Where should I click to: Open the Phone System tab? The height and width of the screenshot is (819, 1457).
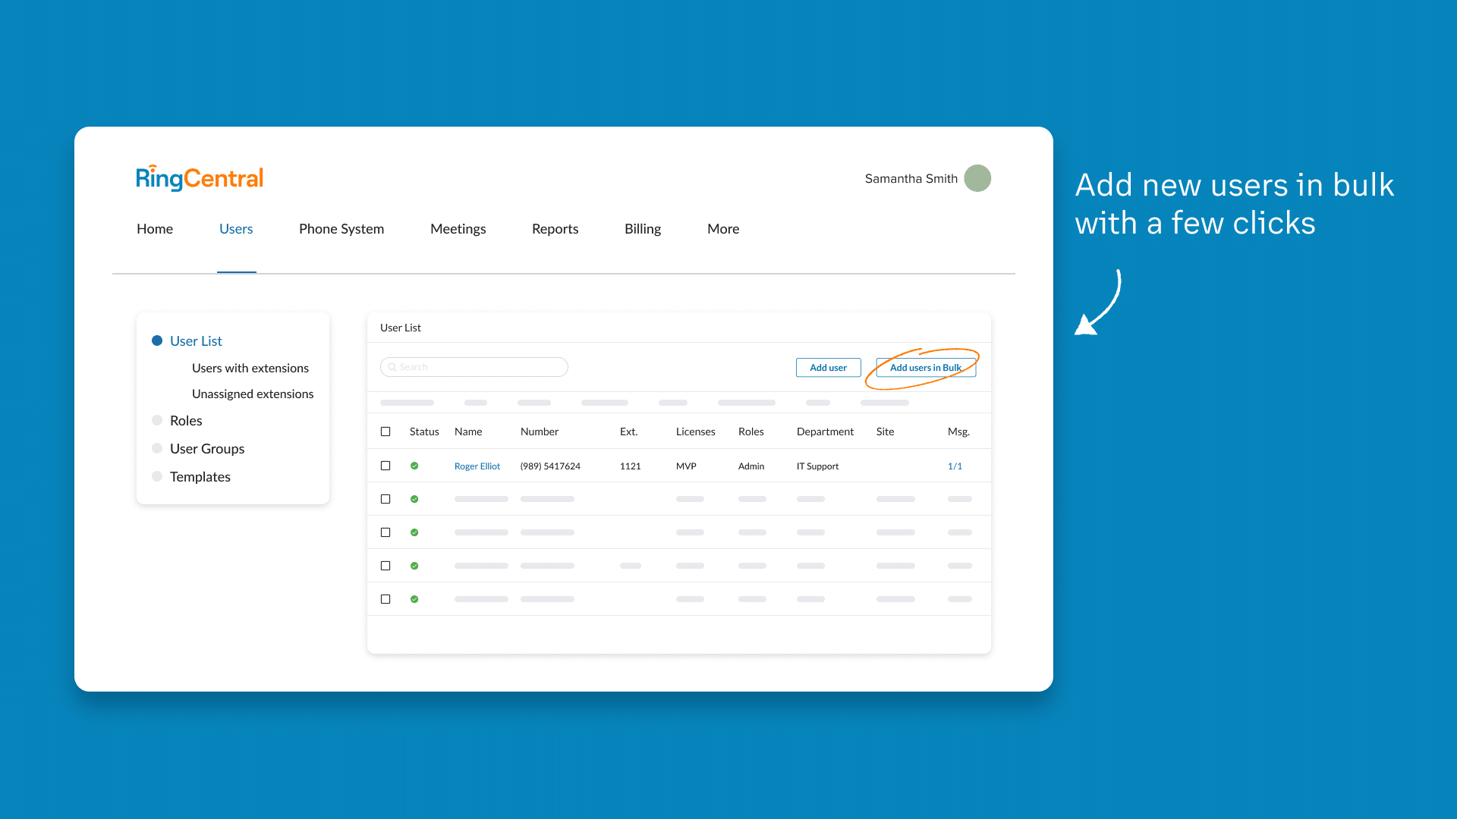[x=341, y=229]
